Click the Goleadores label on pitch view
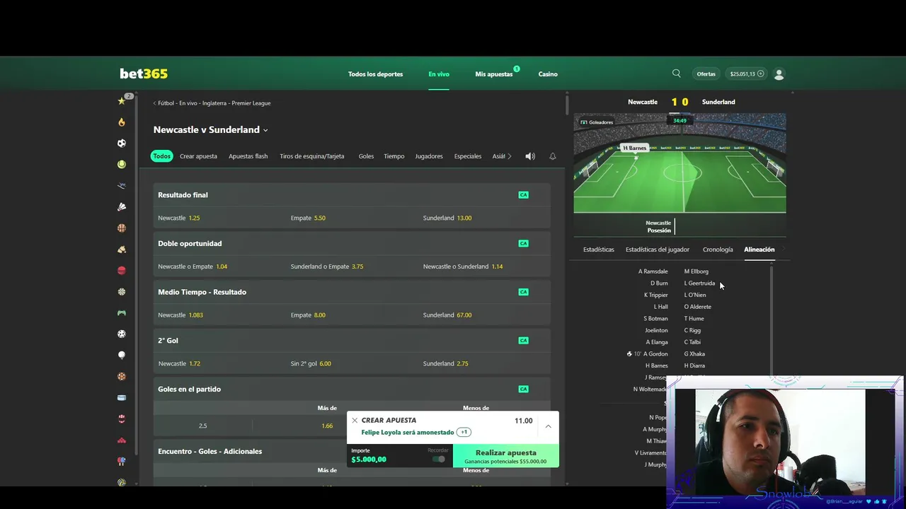 pyautogui.click(x=597, y=122)
